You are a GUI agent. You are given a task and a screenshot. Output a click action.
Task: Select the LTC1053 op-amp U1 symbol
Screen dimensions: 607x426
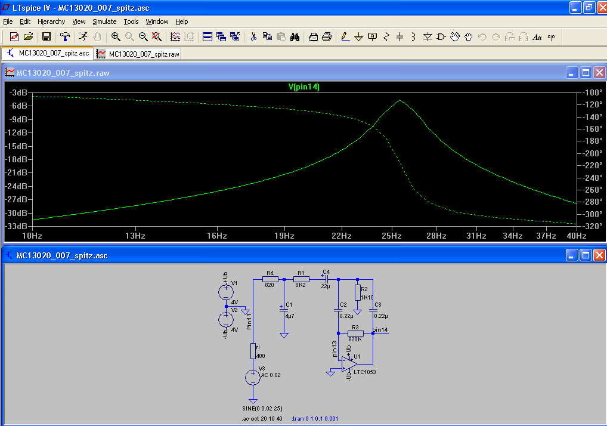point(349,365)
